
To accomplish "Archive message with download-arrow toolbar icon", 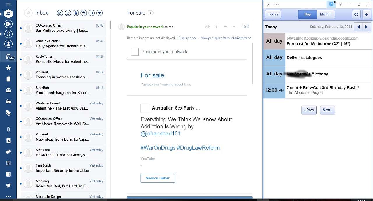I will point(68,13).
